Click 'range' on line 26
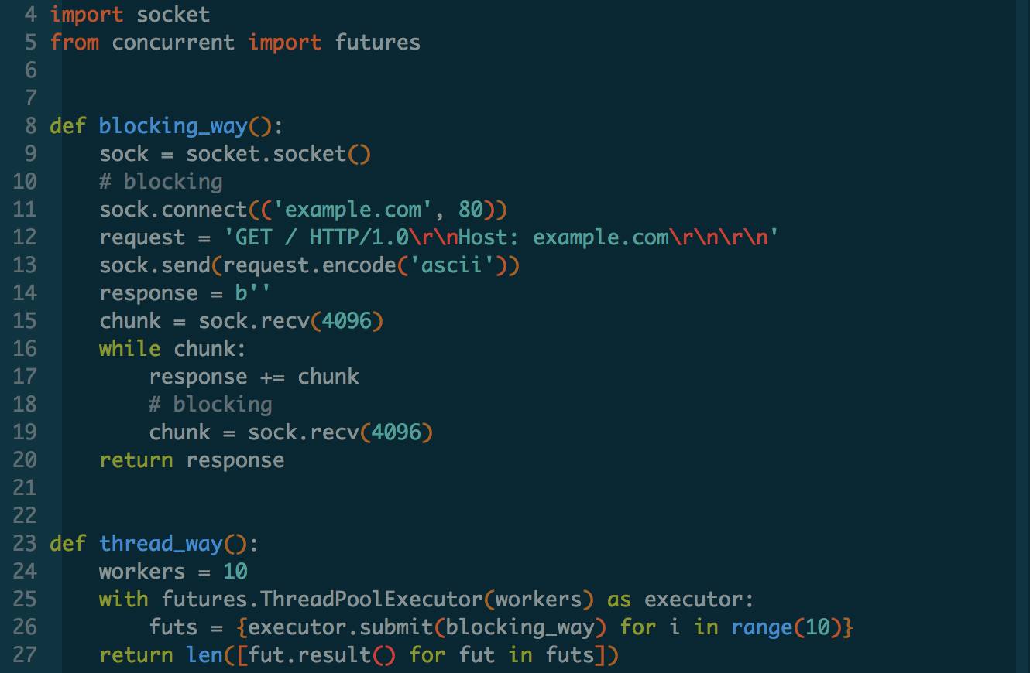This screenshot has height=673, width=1030. [761, 627]
